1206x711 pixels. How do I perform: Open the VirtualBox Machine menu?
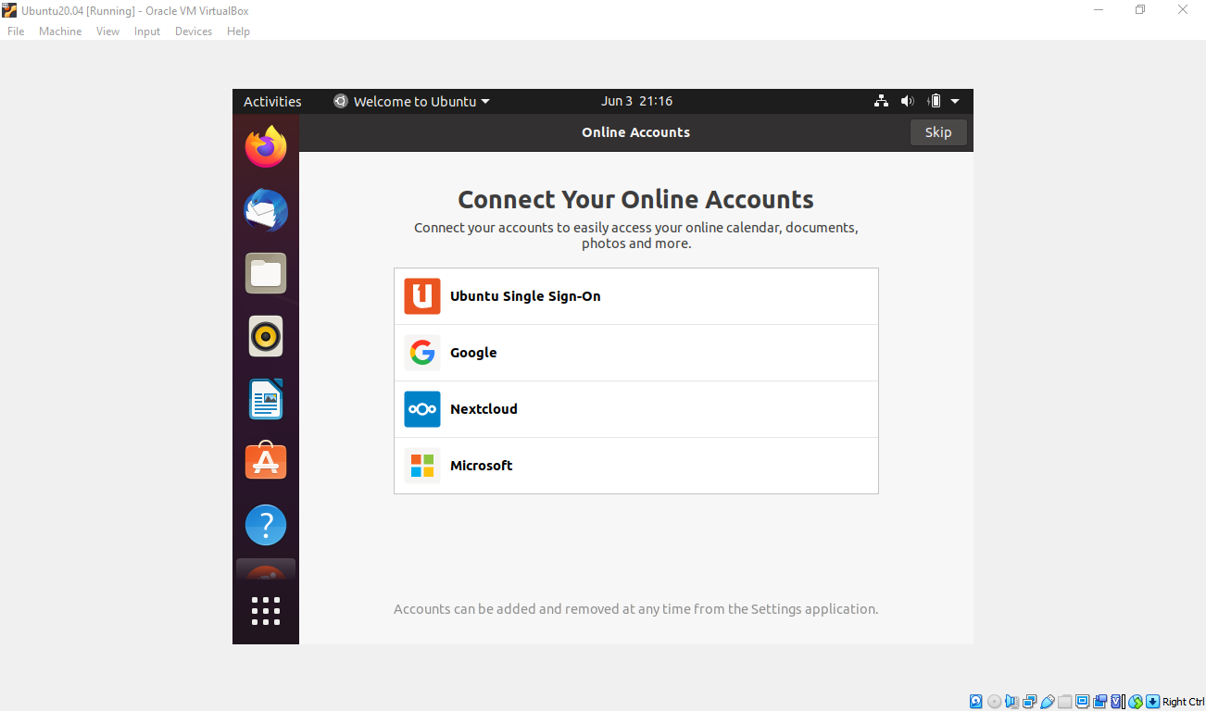coord(60,31)
